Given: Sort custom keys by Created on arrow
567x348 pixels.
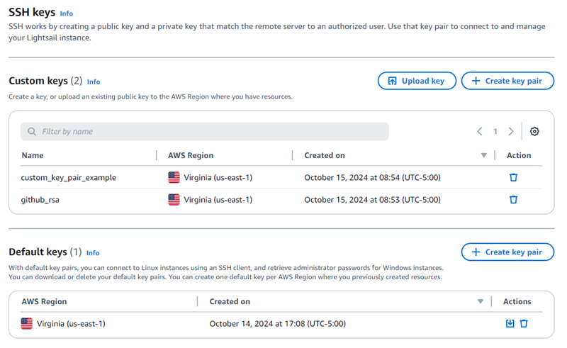Looking at the screenshot, I should point(484,156).
